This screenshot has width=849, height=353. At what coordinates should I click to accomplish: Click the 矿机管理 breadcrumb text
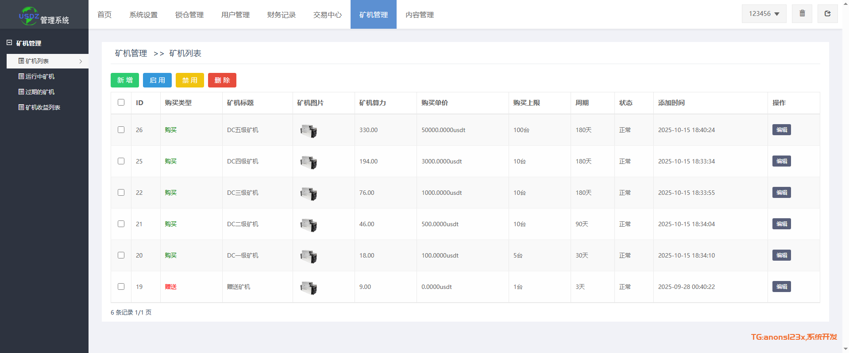click(131, 53)
